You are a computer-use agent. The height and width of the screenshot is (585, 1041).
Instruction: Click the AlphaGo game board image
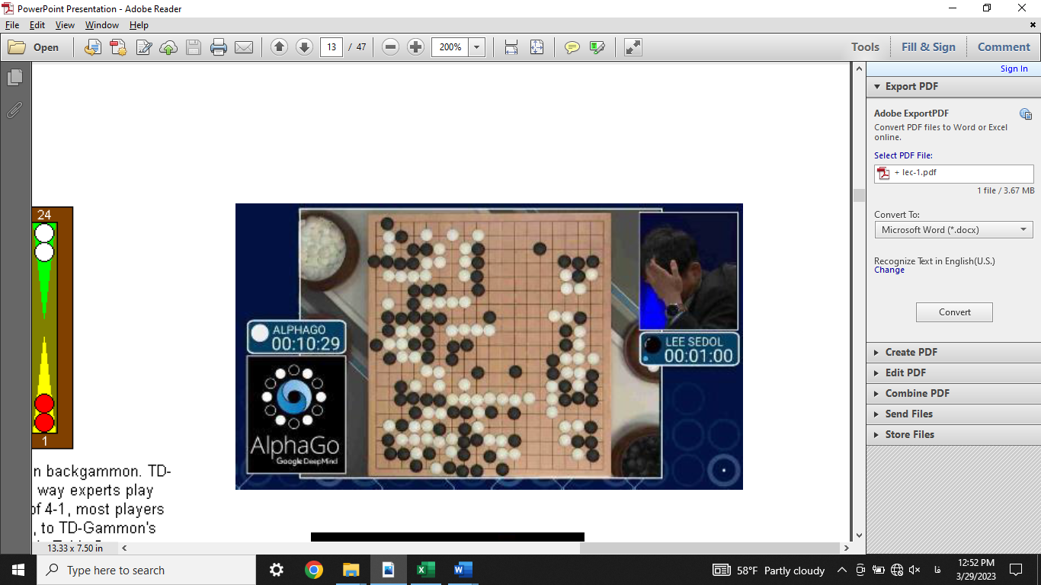coord(488,347)
